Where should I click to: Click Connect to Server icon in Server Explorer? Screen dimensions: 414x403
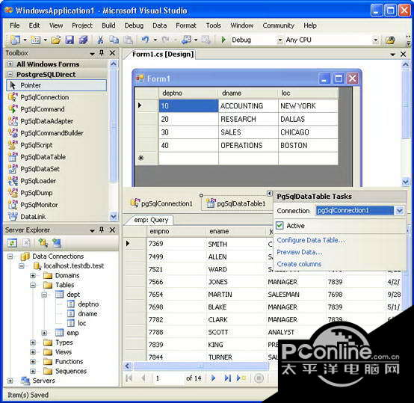(57, 243)
